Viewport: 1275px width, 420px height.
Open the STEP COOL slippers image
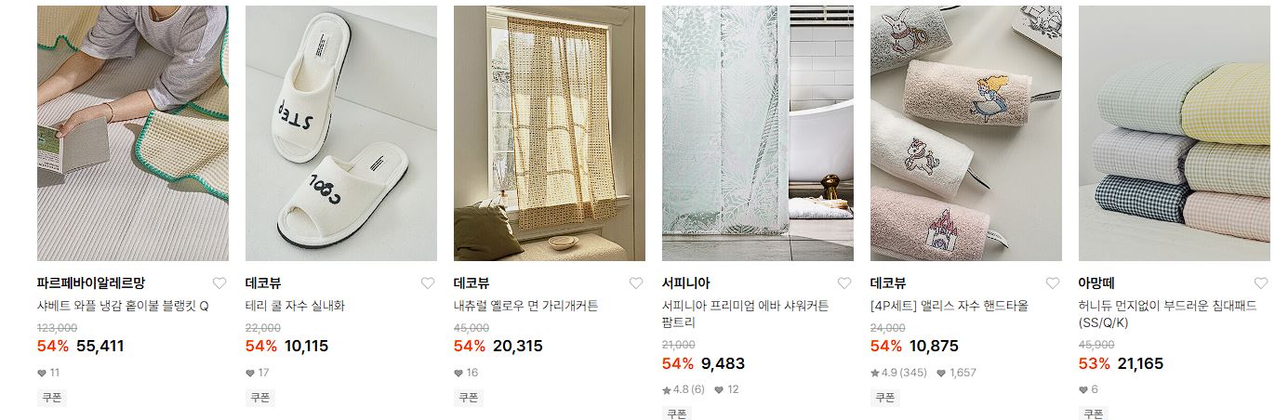tap(341, 133)
